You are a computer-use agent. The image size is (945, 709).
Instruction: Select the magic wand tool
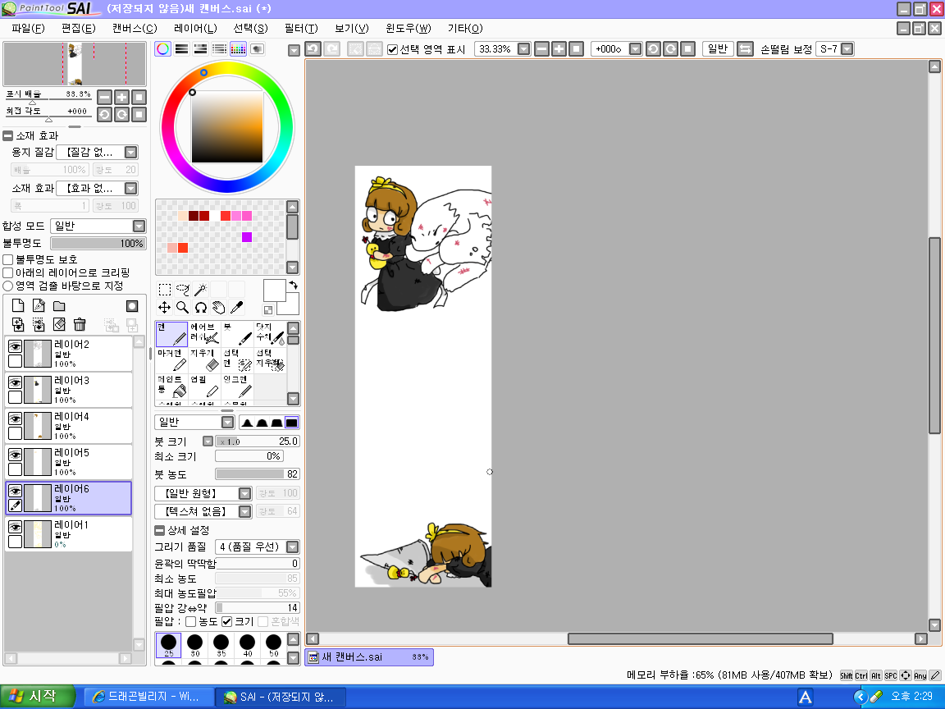click(201, 290)
